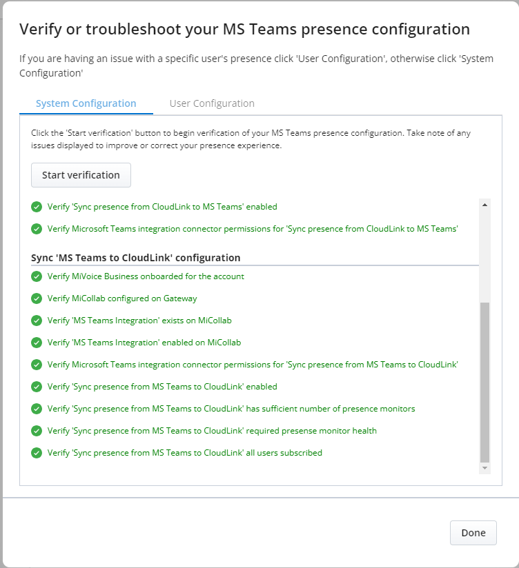The height and width of the screenshot is (568, 519).
Task: Click check icon for 'MS Teams Integration' enabled on MiCollab
Action: 37,343
